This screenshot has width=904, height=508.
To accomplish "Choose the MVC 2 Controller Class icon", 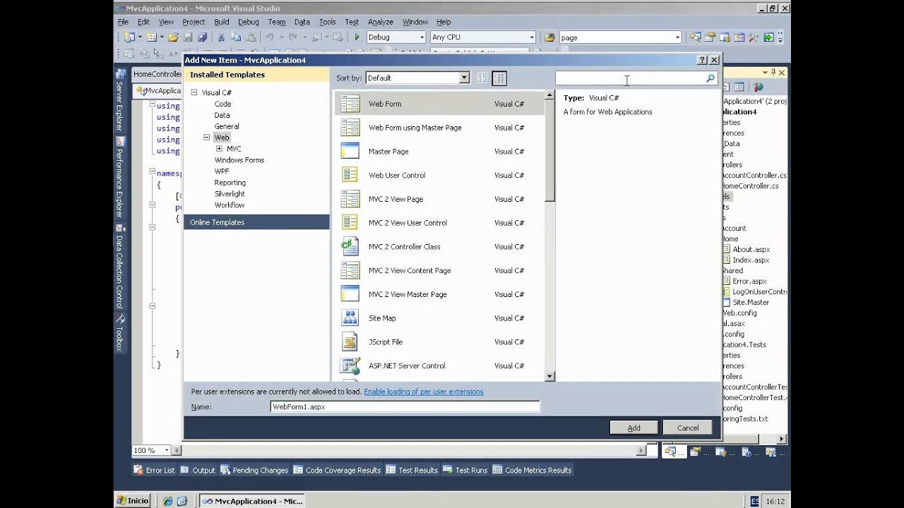I will (x=350, y=247).
